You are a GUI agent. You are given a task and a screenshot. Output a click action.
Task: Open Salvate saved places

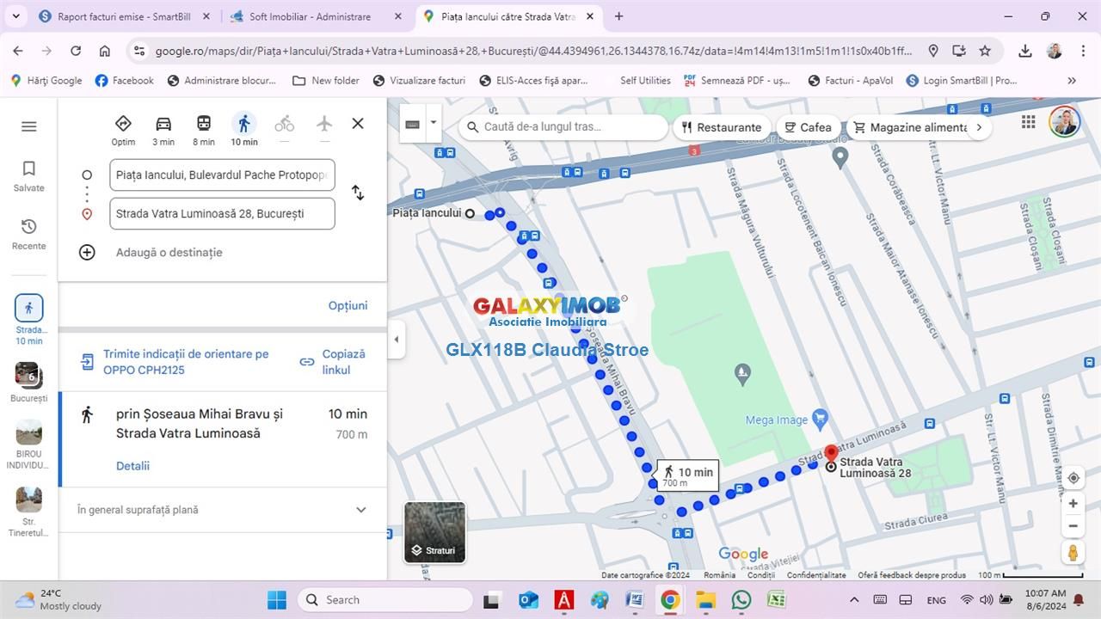28,175
